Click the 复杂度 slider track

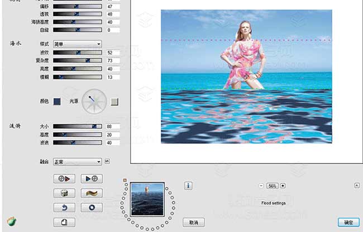tap(78, 60)
